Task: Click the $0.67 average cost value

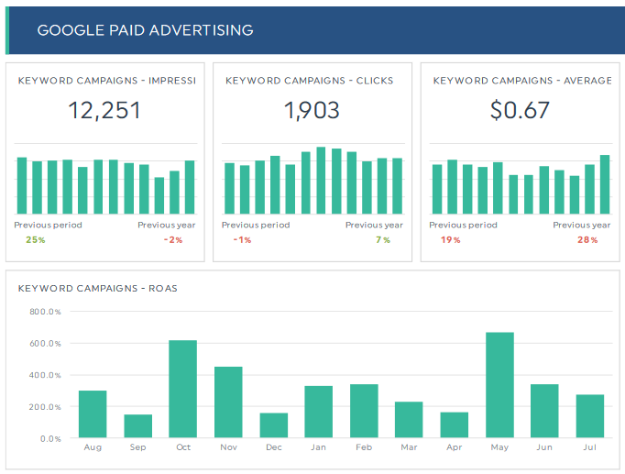Action: [520, 111]
